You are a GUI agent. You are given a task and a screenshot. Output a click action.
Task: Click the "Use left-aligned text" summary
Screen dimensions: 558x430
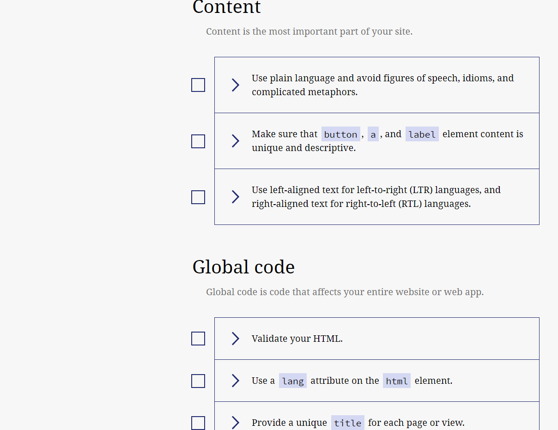pos(376,197)
